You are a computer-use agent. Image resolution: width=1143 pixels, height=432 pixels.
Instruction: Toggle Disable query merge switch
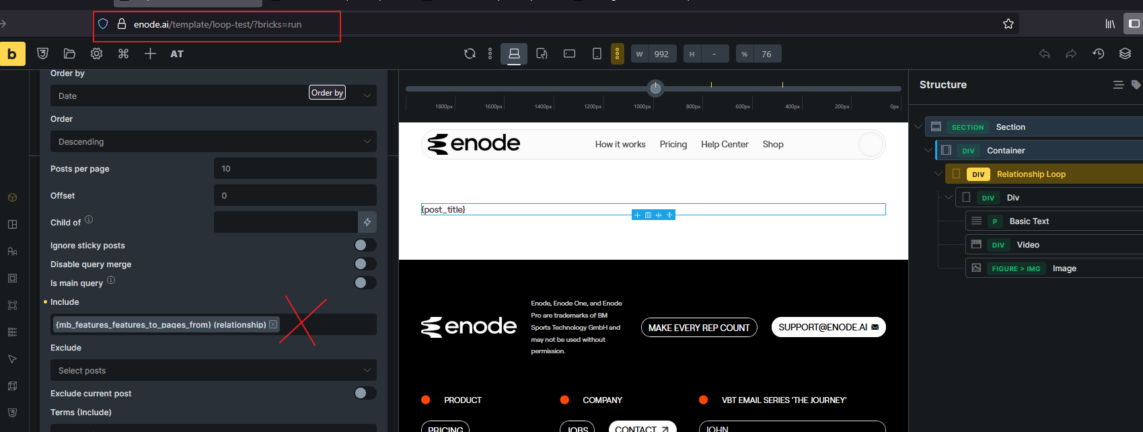click(x=365, y=264)
